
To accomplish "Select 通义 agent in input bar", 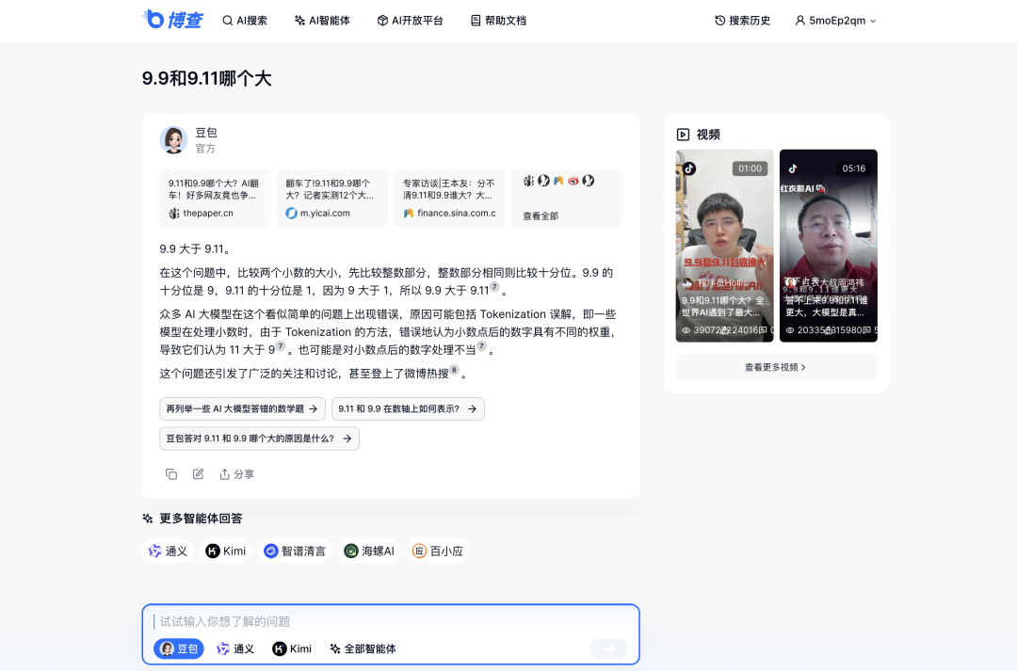I will (234, 649).
